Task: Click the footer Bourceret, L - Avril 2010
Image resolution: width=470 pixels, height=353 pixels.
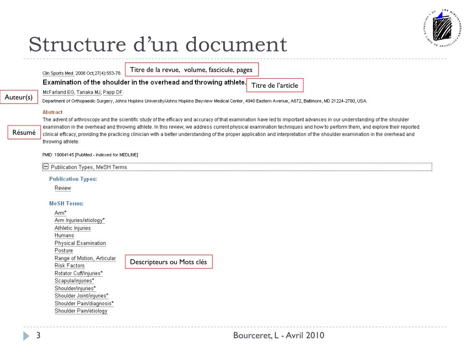Action: (279, 335)
